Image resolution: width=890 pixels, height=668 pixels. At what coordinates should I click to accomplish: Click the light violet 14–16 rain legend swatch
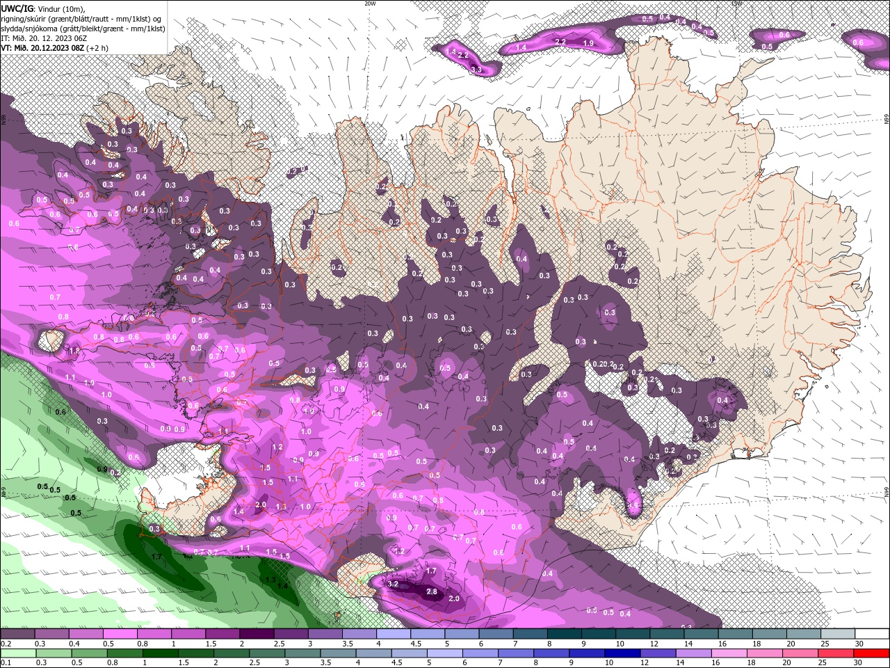pos(693,653)
